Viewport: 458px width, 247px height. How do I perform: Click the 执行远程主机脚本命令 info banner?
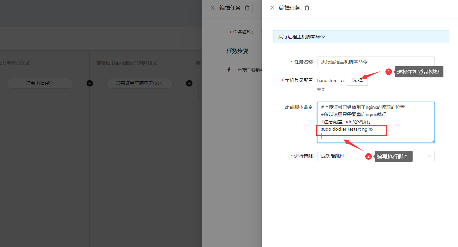(361, 37)
